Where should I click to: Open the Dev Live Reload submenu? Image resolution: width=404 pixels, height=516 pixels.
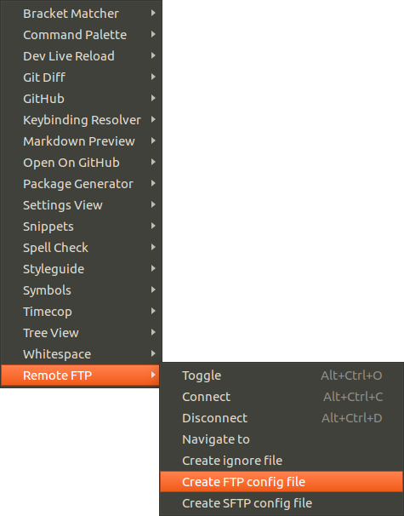pyautogui.click(x=81, y=56)
